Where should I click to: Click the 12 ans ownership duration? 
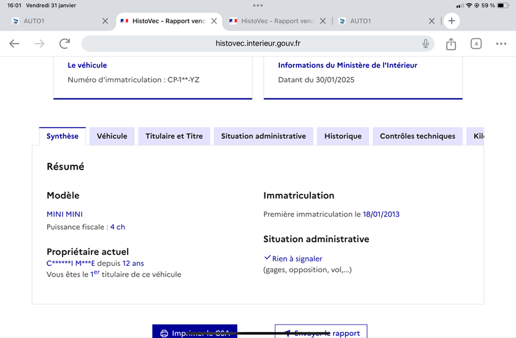133,263
